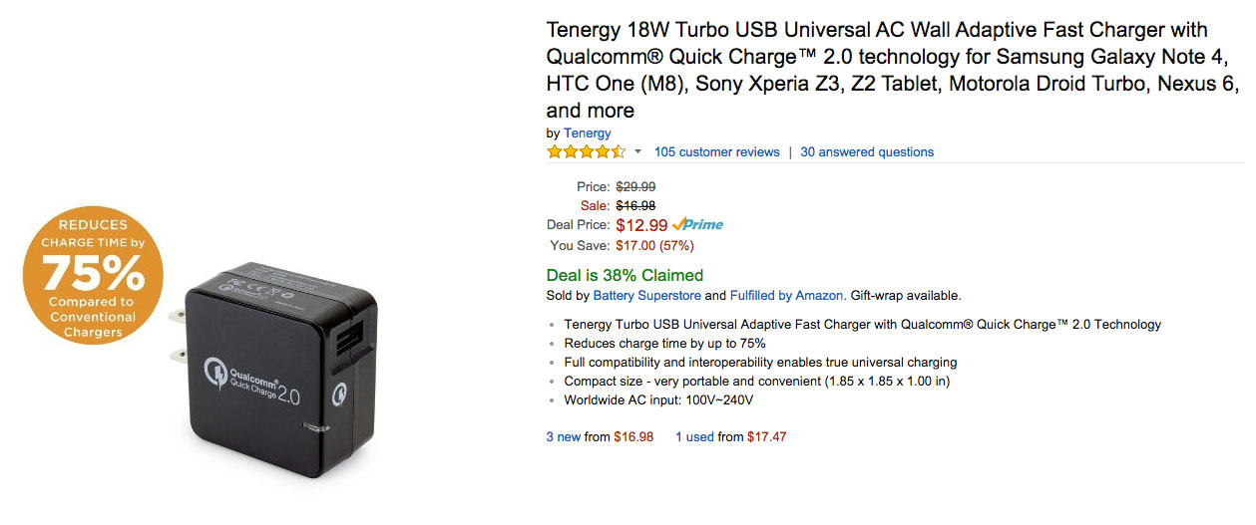Open the Fulfilled by Amazon link

point(787,296)
